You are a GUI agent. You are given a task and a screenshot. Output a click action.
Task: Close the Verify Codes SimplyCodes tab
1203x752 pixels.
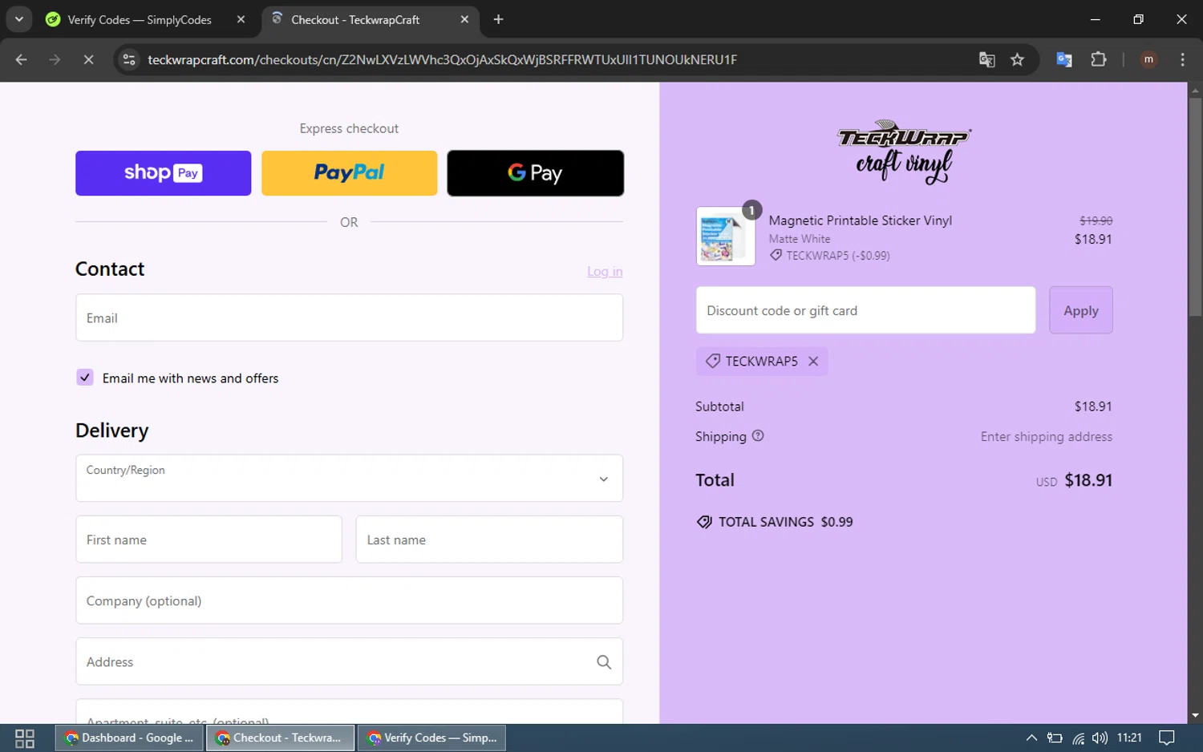[x=241, y=19]
